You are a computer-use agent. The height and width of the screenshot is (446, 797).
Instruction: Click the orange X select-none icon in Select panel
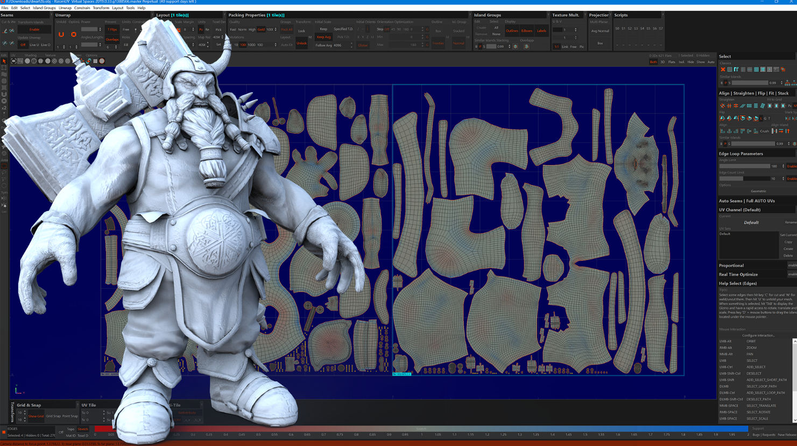(x=723, y=69)
